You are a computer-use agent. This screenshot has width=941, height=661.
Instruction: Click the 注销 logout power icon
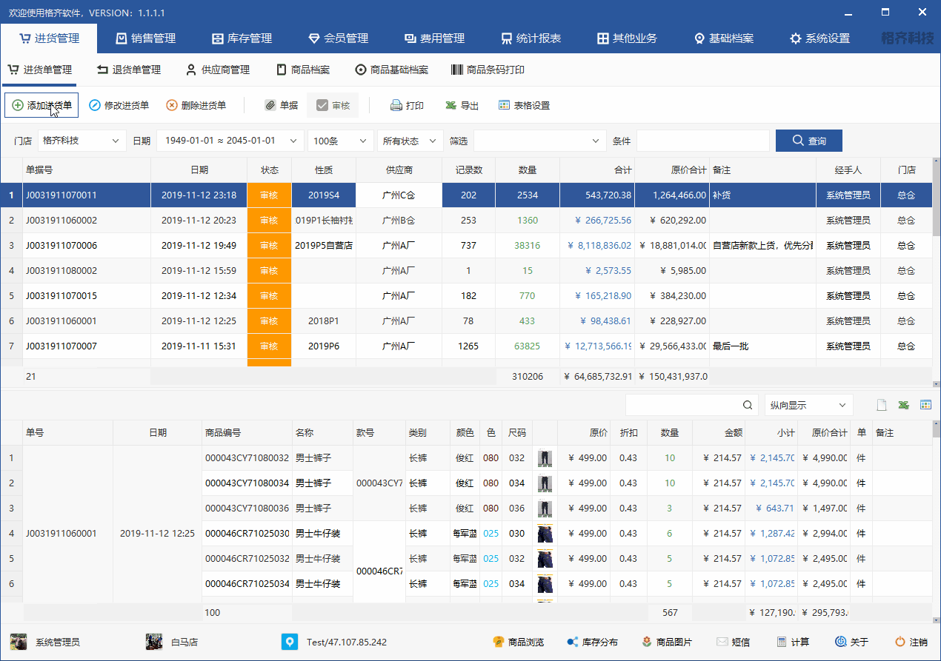[x=900, y=642]
